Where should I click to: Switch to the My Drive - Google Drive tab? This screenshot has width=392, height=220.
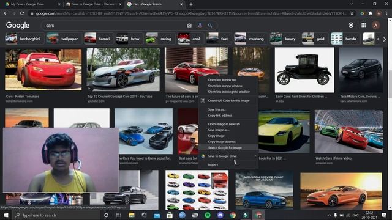point(32,4)
